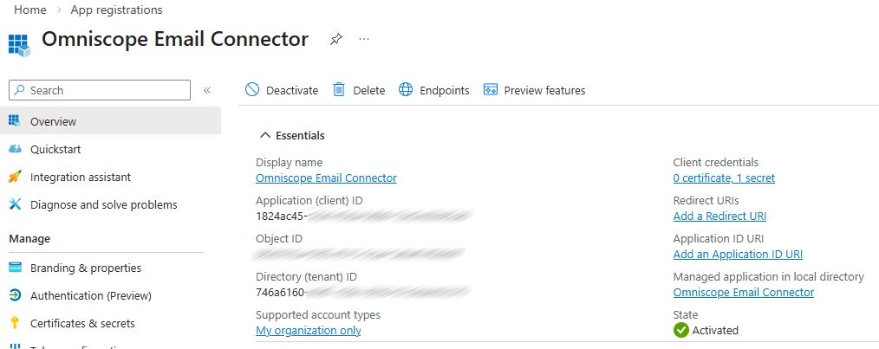Click the Authentication (Preview) arrow icon
879x349 pixels.
pyautogui.click(x=15, y=295)
